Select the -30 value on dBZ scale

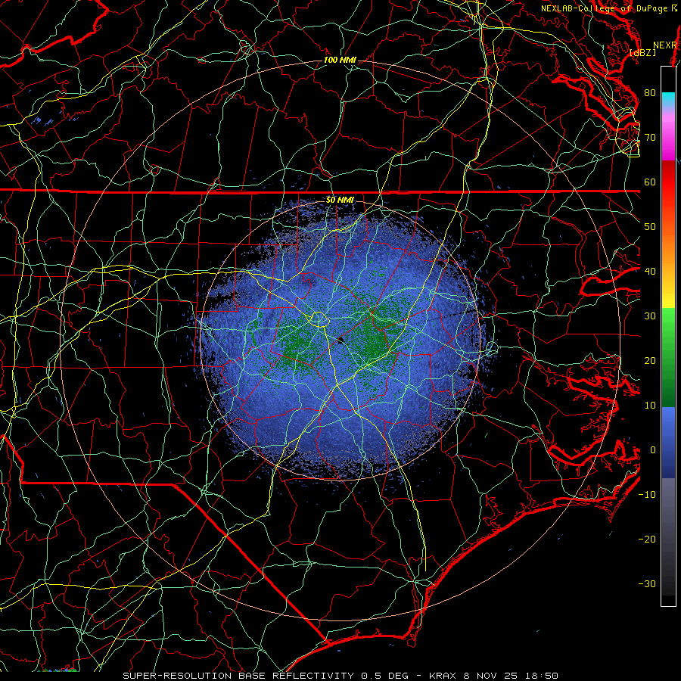647,583
